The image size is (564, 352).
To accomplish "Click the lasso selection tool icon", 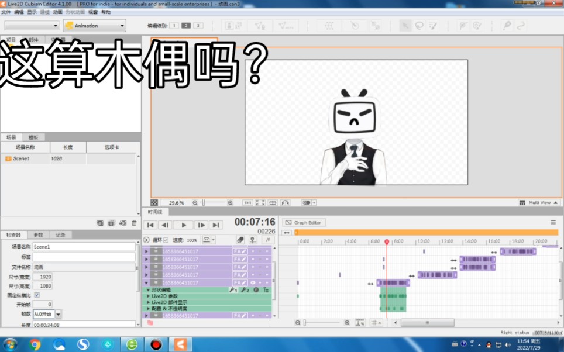I will pyautogui.click(x=419, y=26).
